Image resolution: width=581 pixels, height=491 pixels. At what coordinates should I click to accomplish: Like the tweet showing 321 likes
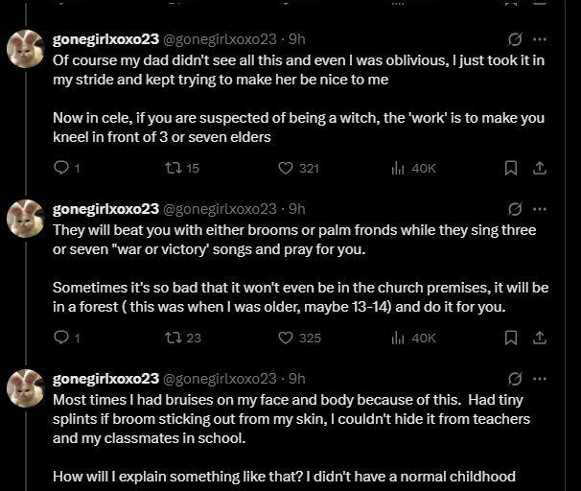[x=285, y=168]
